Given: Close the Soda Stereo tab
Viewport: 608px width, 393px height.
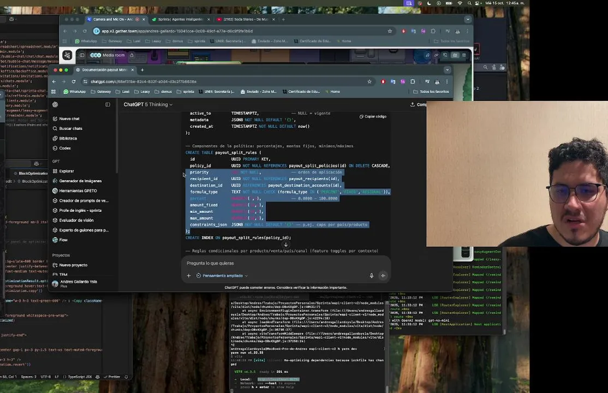Looking at the screenshot, I should click(x=274, y=19).
